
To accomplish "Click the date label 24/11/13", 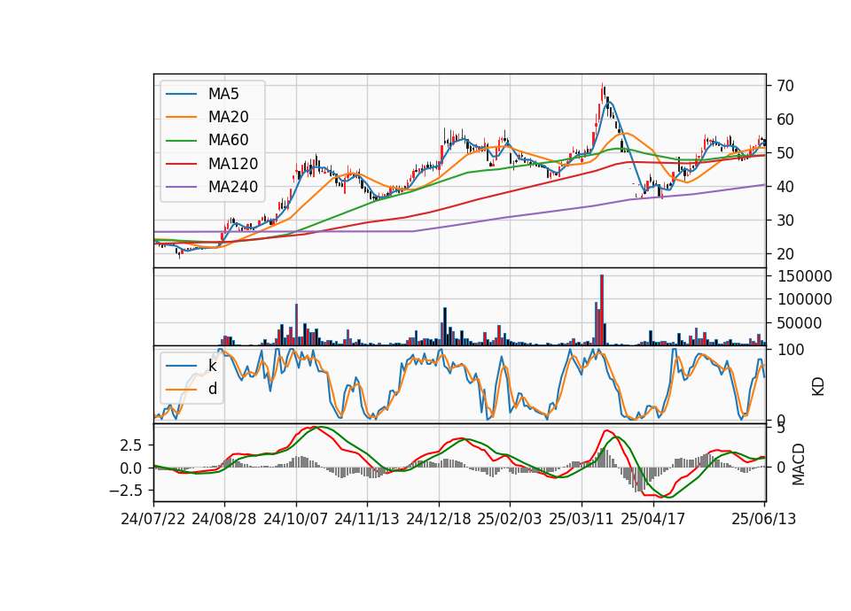I will (x=367, y=519).
